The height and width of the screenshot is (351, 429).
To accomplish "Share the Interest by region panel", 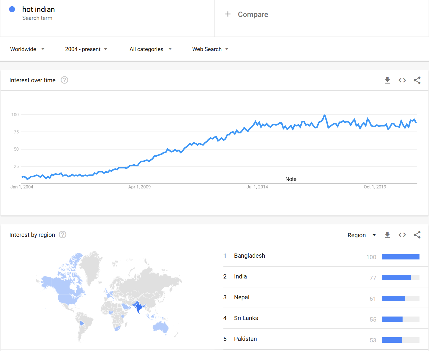I will [417, 235].
